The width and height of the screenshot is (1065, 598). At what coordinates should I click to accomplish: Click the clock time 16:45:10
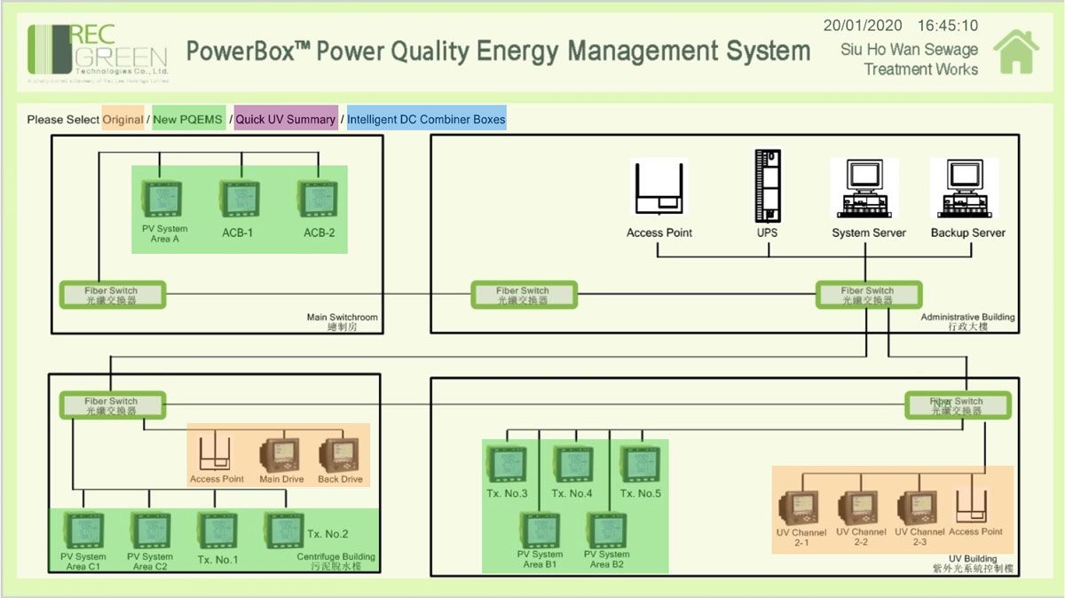pyautogui.click(x=948, y=26)
